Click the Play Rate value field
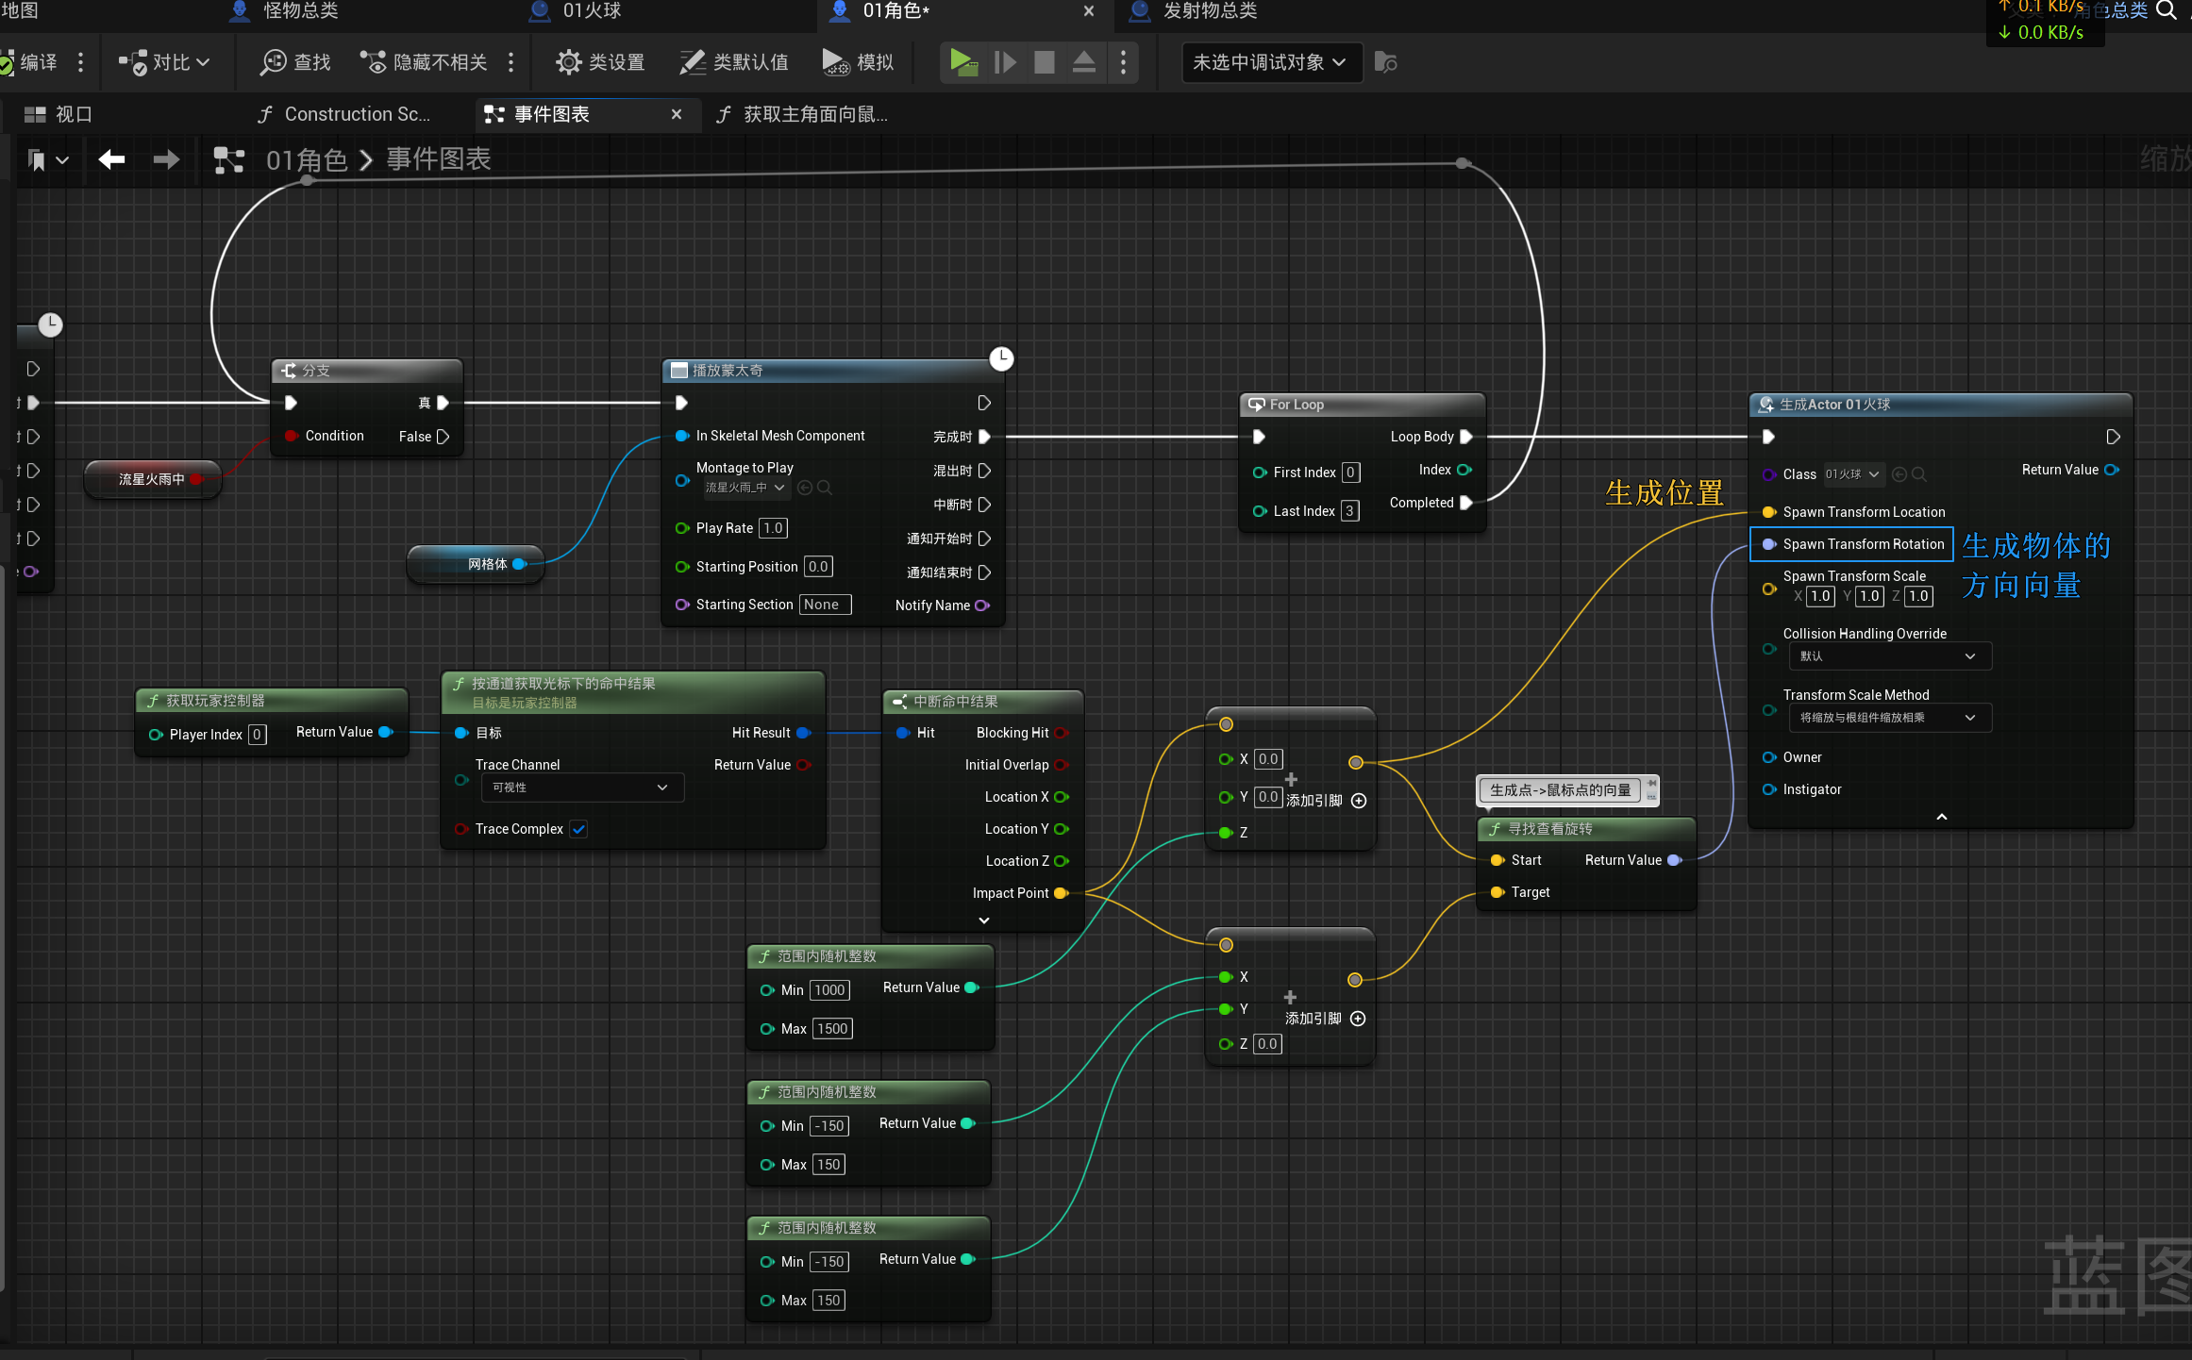The image size is (2192, 1360). [x=773, y=528]
